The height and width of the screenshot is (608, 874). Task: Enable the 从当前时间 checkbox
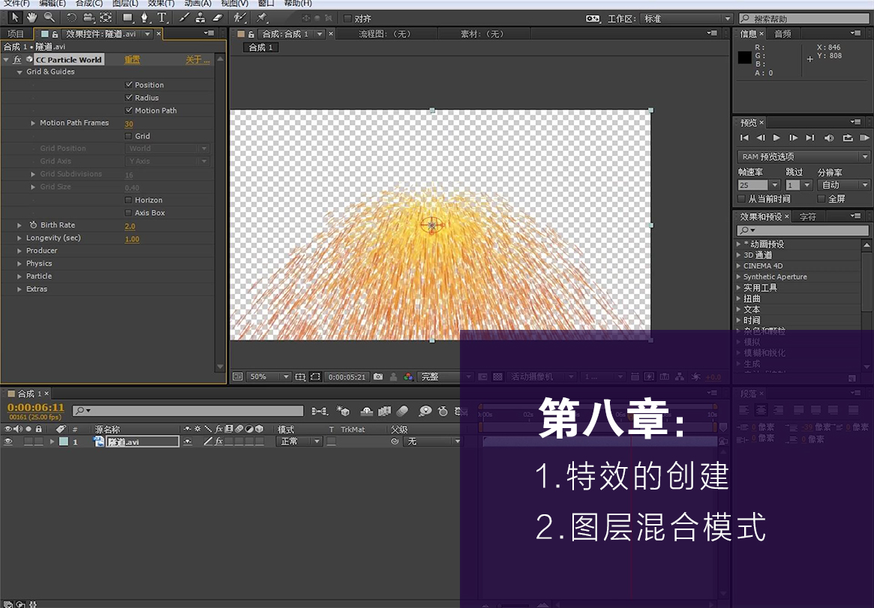741,199
